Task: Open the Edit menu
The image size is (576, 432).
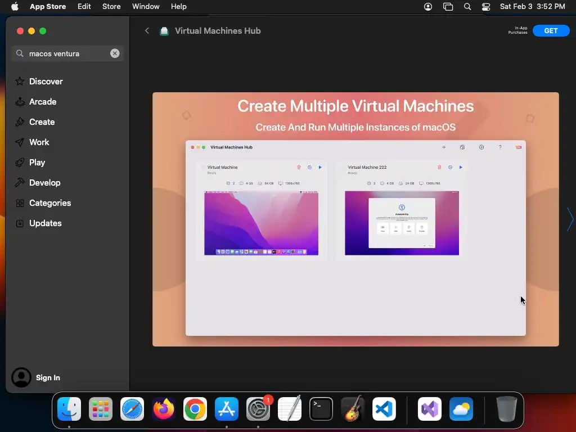Action: (x=84, y=7)
